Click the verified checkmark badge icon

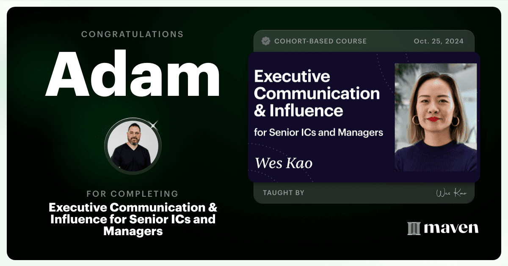tap(266, 41)
